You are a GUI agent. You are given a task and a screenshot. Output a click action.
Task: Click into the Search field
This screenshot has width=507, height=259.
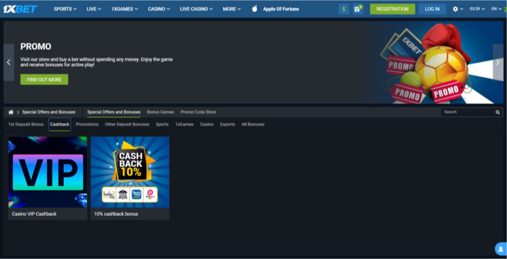468,112
